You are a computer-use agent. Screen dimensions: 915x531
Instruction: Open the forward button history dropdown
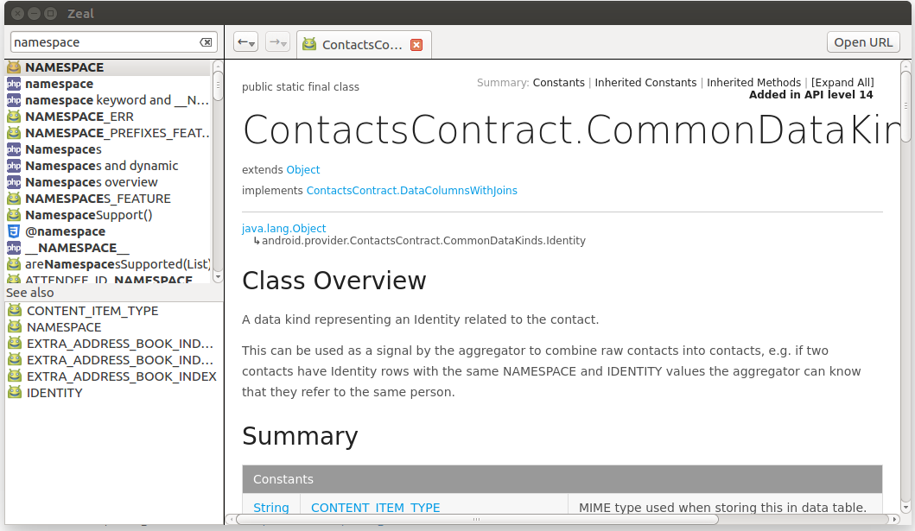(284, 43)
